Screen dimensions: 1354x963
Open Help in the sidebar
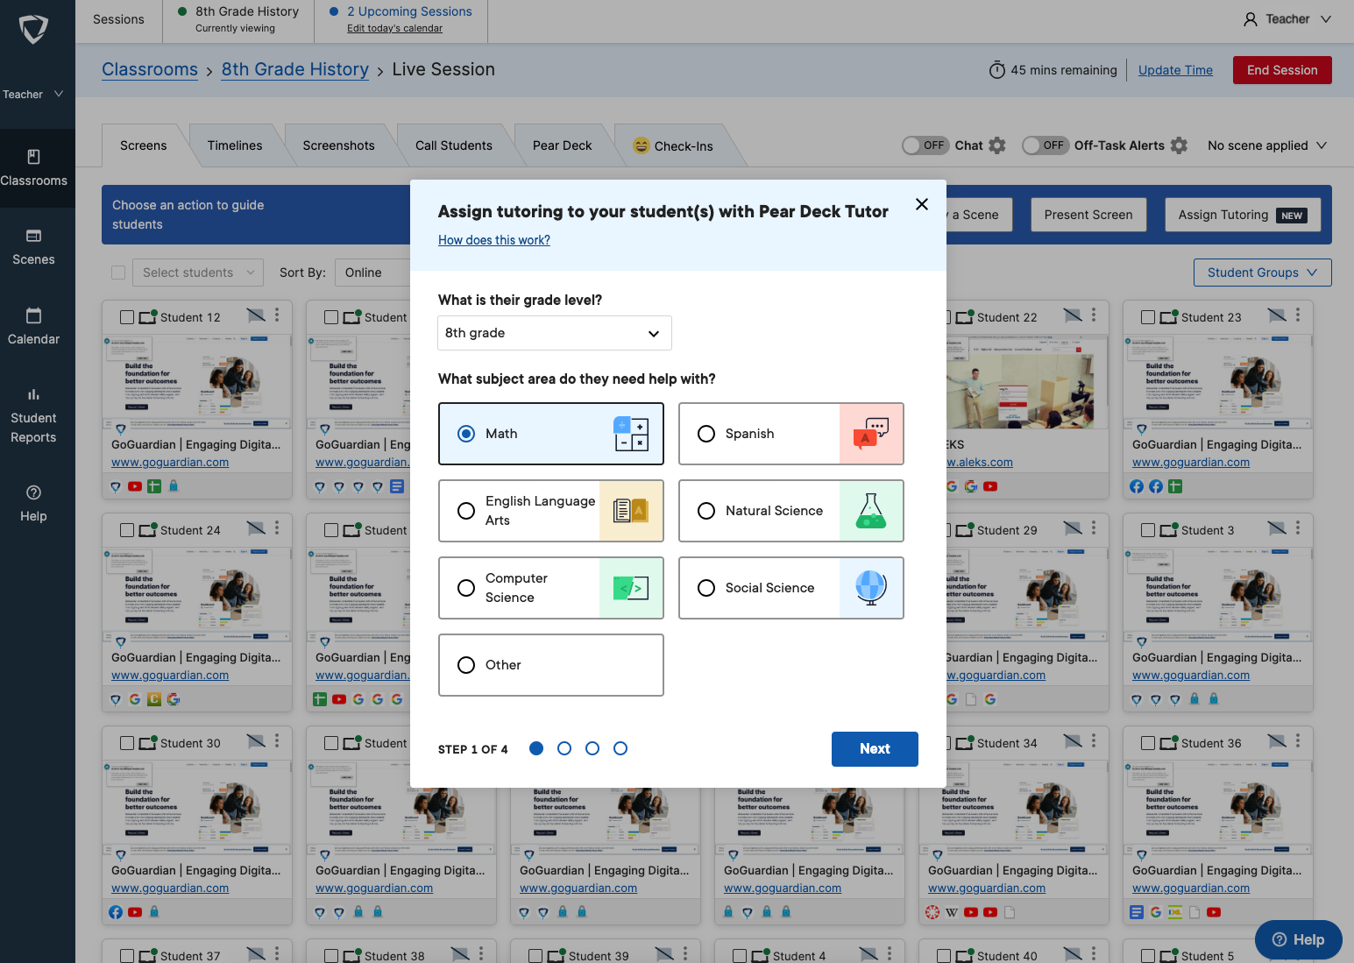(x=33, y=504)
